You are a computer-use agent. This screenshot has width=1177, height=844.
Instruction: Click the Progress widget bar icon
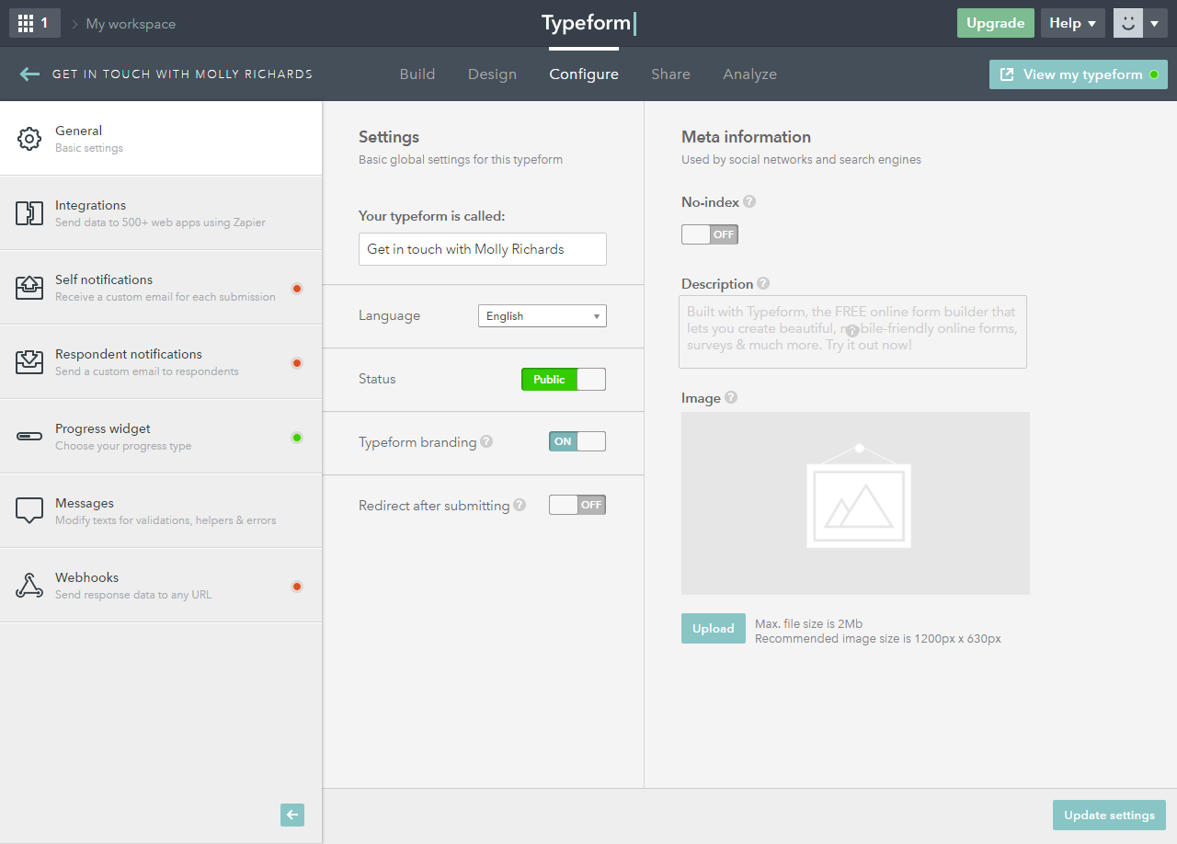(29, 436)
